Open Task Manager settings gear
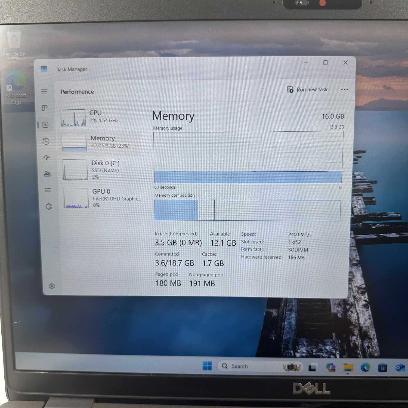This screenshot has height=408, width=408. pos(52,286)
